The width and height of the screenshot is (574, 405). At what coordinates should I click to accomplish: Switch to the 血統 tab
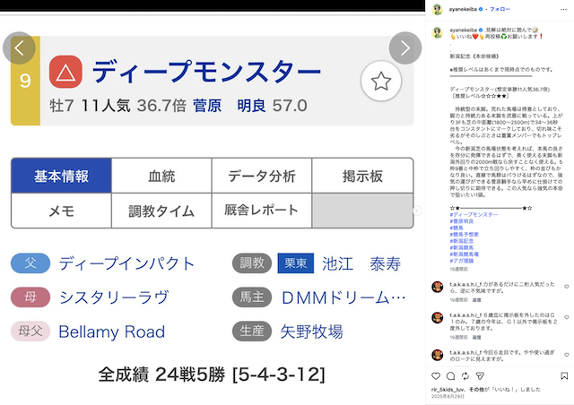161,176
